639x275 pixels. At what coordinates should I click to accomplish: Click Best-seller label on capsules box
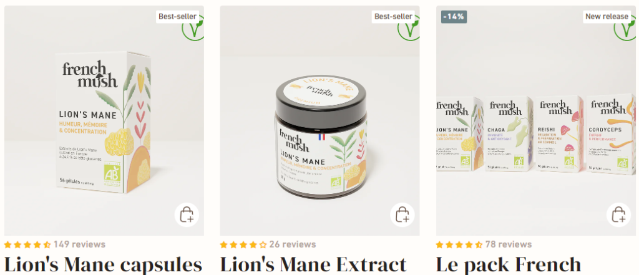point(177,17)
